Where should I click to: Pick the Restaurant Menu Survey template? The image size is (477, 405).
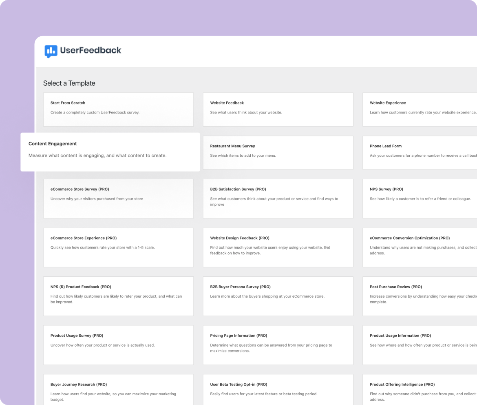[x=278, y=152]
